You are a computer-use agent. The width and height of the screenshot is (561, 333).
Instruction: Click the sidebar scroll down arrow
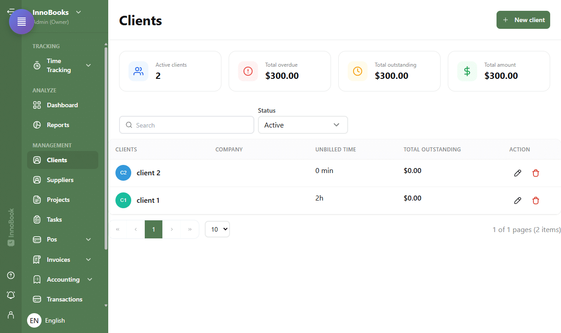click(x=106, y=305)
